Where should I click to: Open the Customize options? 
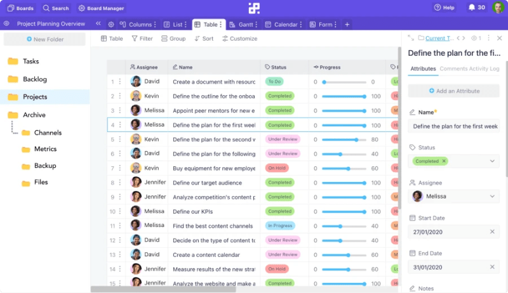(240, 39)
